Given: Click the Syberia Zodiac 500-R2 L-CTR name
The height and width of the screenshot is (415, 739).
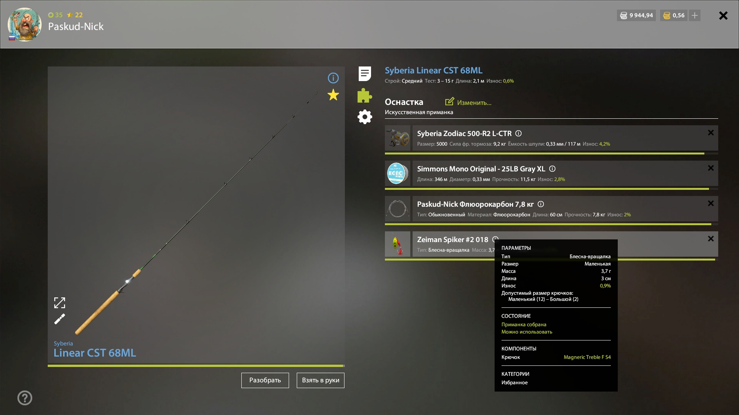Looking at the screenshot, I should pos(464,133).
